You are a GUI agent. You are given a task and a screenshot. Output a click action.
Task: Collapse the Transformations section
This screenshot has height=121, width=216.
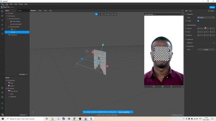tap(186, 25)
